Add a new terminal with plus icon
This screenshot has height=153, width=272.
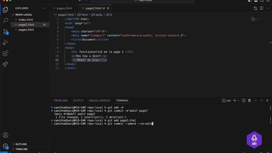[235, 100]
